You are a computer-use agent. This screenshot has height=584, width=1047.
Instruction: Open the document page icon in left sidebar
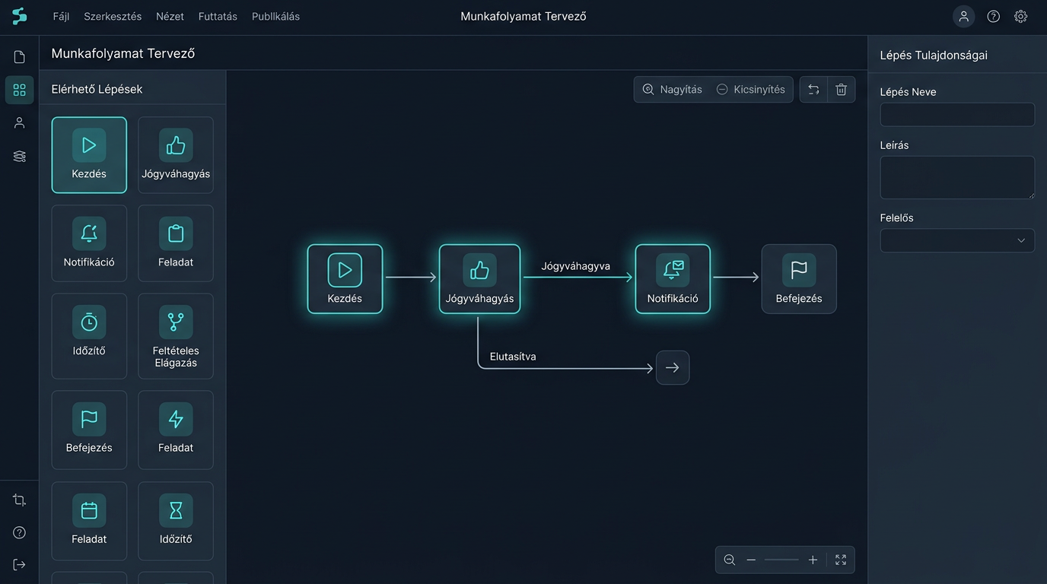[x=20, y=57]
